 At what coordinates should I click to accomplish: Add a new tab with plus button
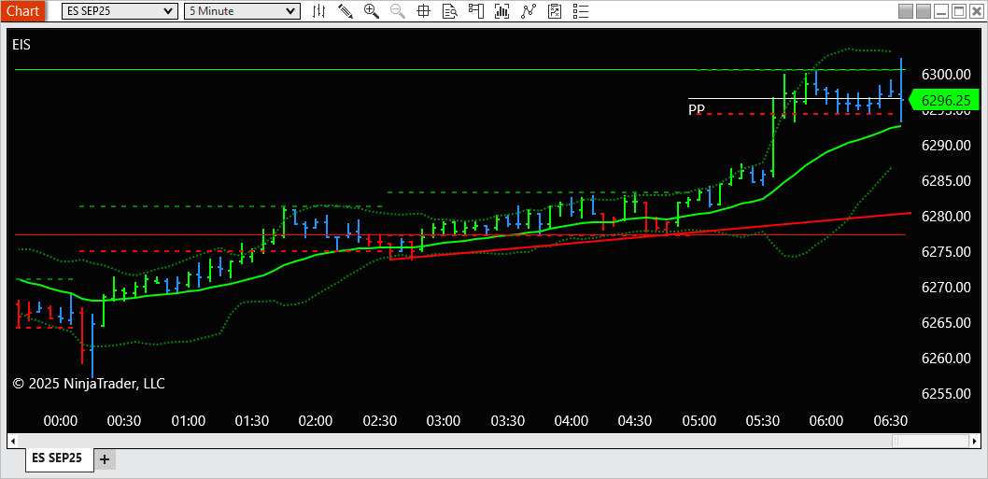[x=105, y=459]
